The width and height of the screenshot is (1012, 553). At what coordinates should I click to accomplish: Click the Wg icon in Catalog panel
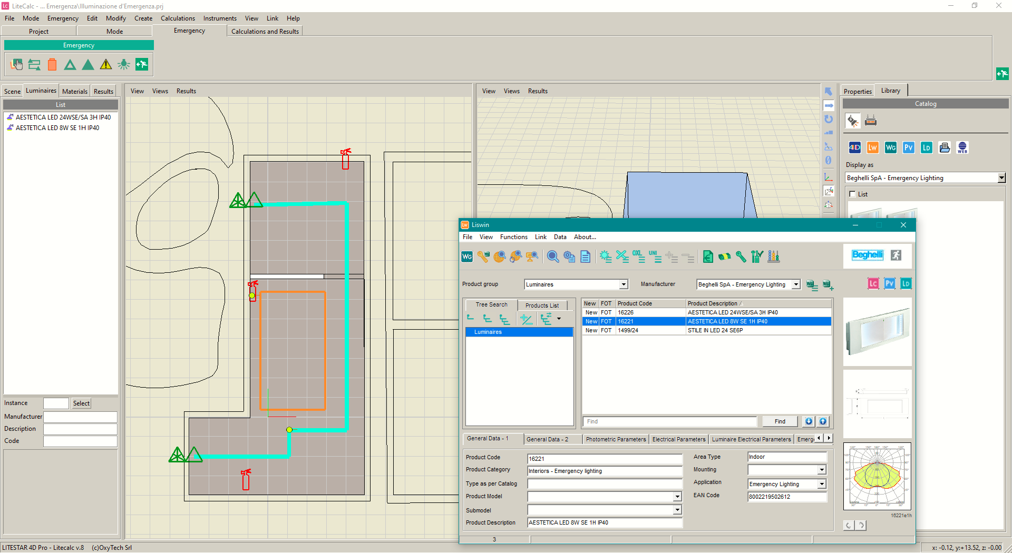coord(891,147)
